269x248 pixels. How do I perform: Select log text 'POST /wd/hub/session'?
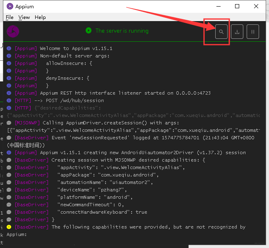[x=75, y=100]
